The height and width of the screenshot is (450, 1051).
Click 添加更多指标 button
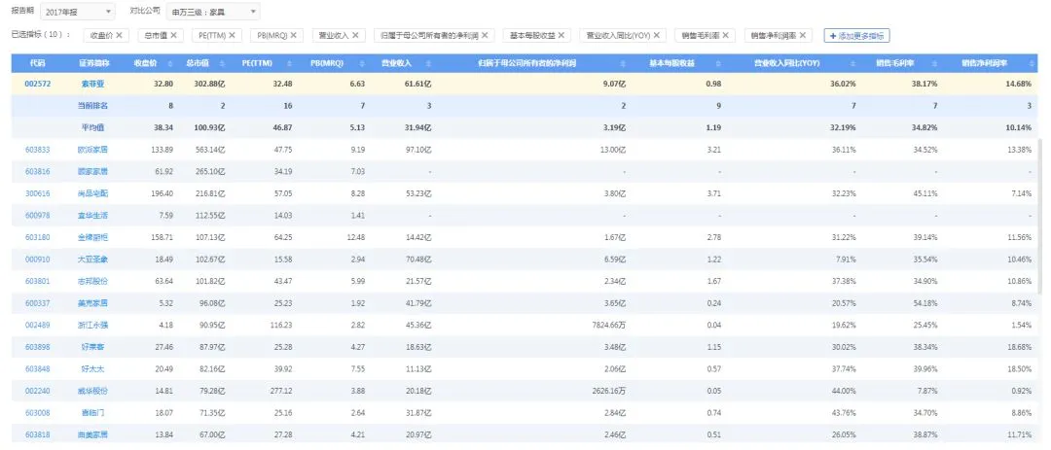point(856,36)
